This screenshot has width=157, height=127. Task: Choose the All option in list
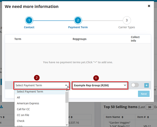click(40, 98)
